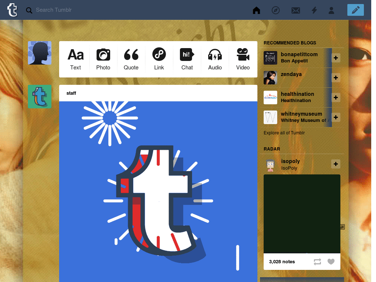Click the keyboard shortcut icon beside Radar post
Screen dimensions: 376x282
pyautogui.click(x=343, y=227)
